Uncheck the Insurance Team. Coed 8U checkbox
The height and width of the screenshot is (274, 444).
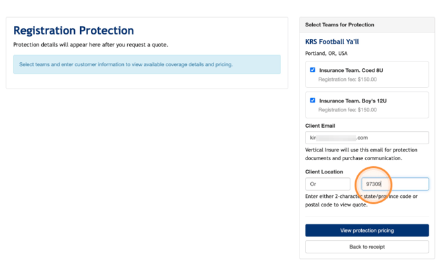312,70
